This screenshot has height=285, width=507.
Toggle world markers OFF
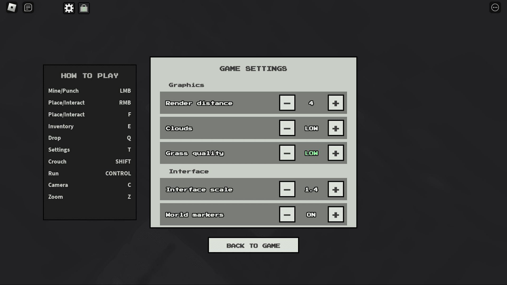coord(287,215)
